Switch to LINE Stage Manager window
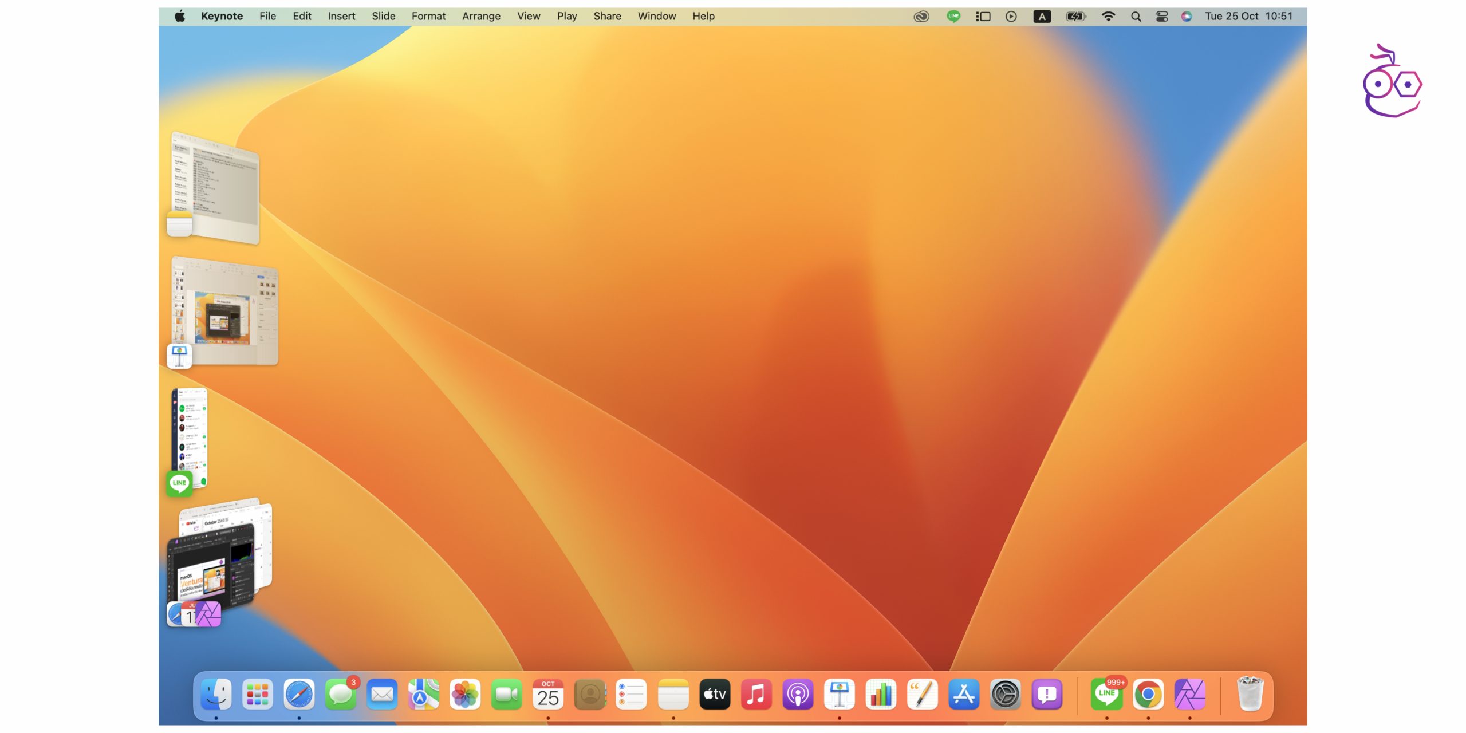Image resolution: width=1466 pixels, height=733 pixels. 190,438
